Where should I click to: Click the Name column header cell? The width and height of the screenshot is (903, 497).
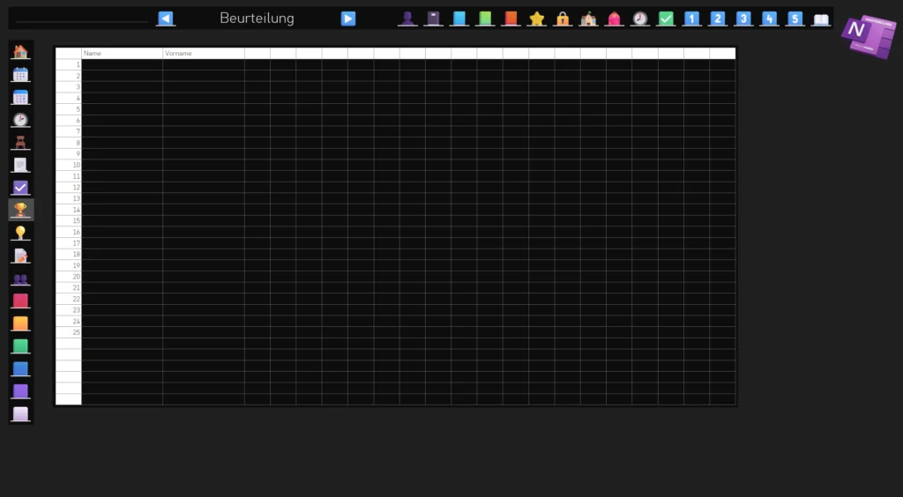pos(122,54)
